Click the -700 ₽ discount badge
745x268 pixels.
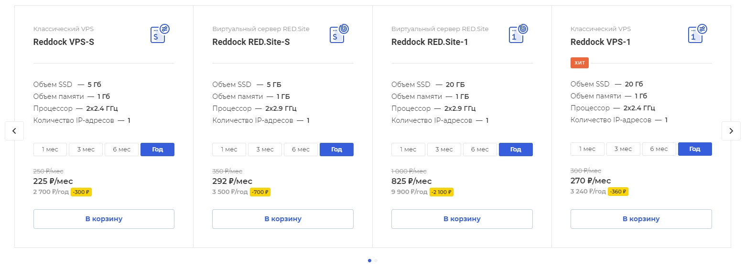tap(260, 192)
